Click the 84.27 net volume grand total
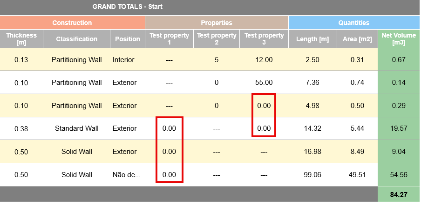 [x=399, y=195]
